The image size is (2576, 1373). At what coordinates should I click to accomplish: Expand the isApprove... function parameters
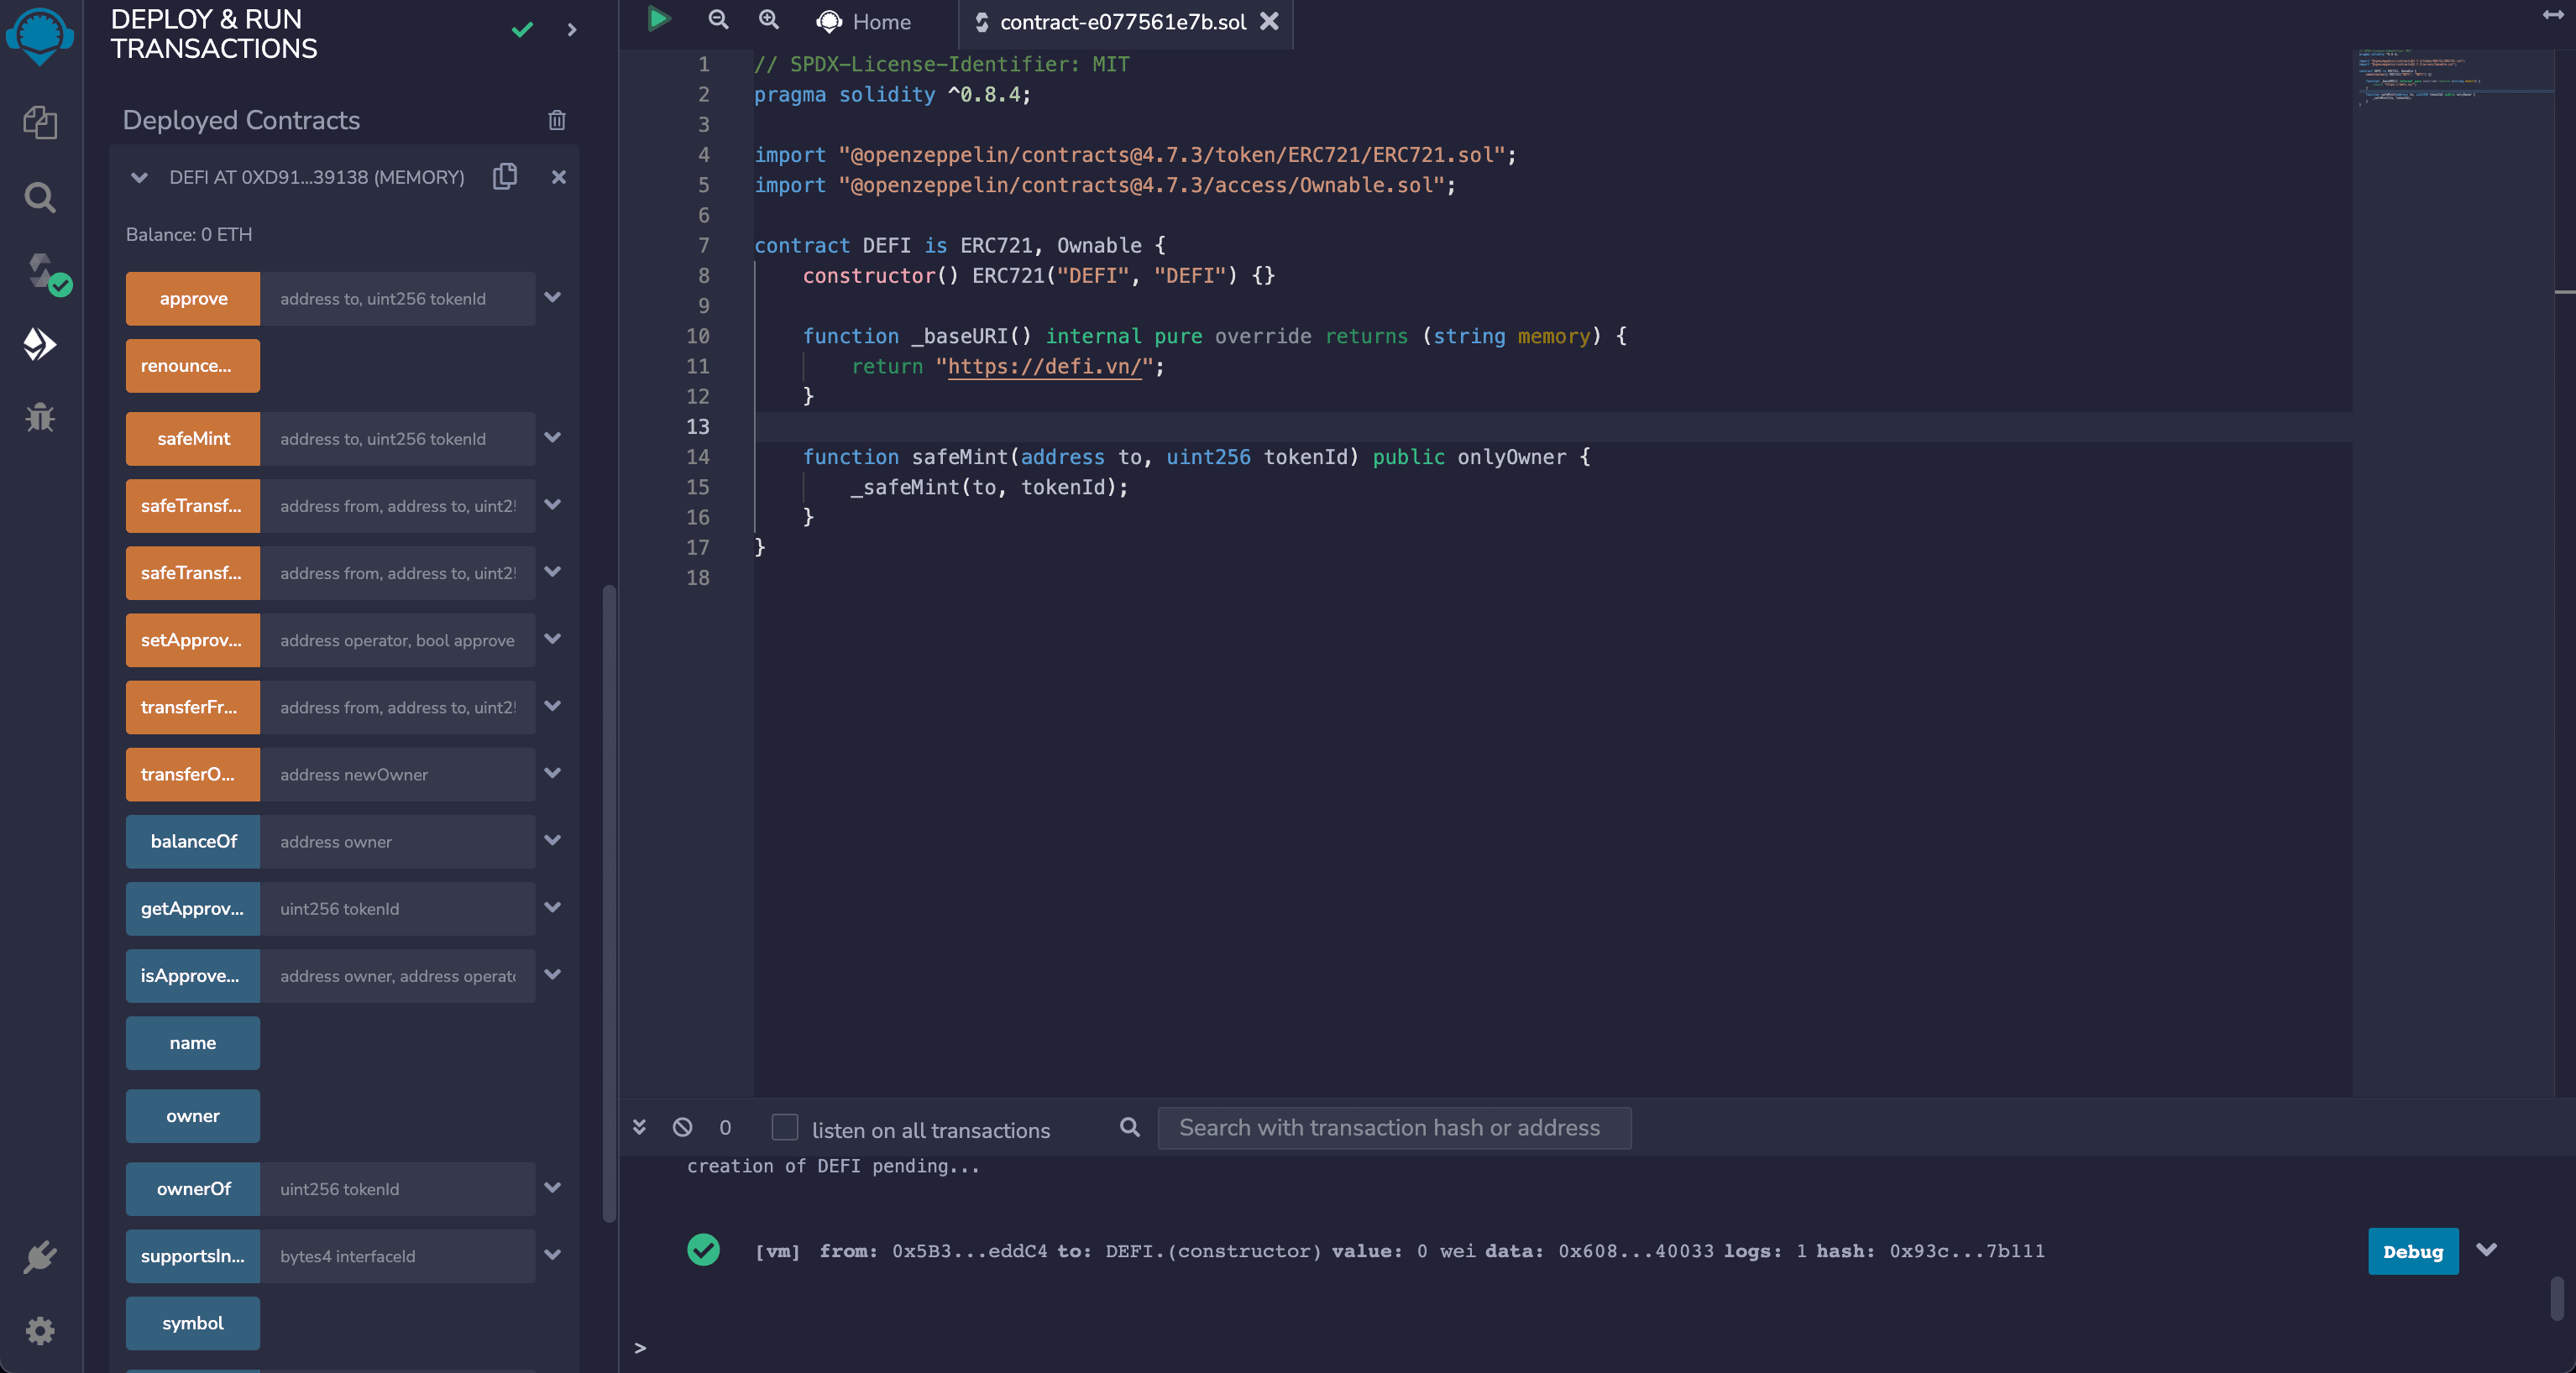[553, 974]
